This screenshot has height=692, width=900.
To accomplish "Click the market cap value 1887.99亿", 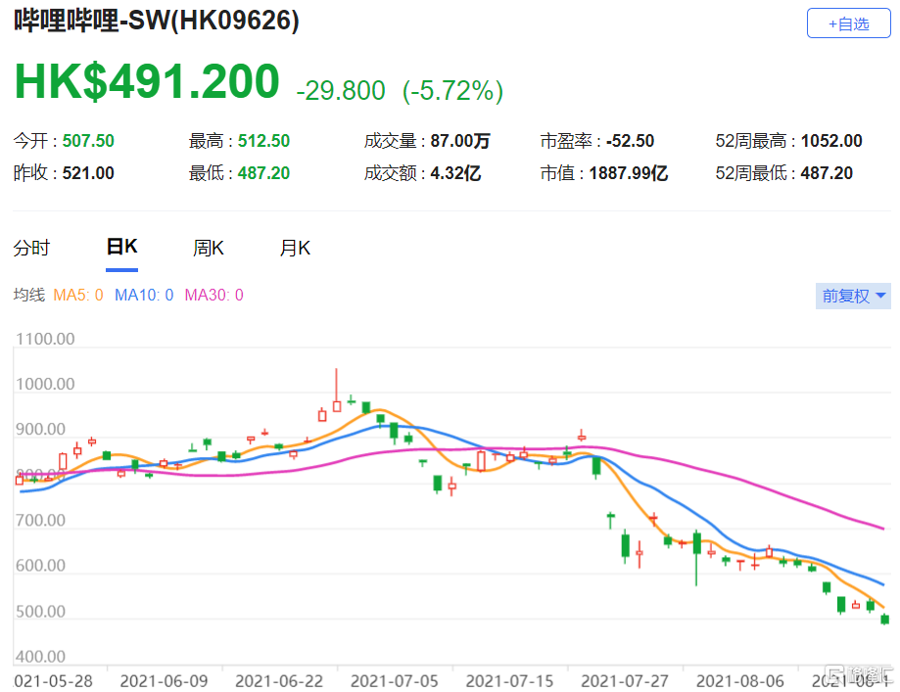I will [x=629, y=172].
